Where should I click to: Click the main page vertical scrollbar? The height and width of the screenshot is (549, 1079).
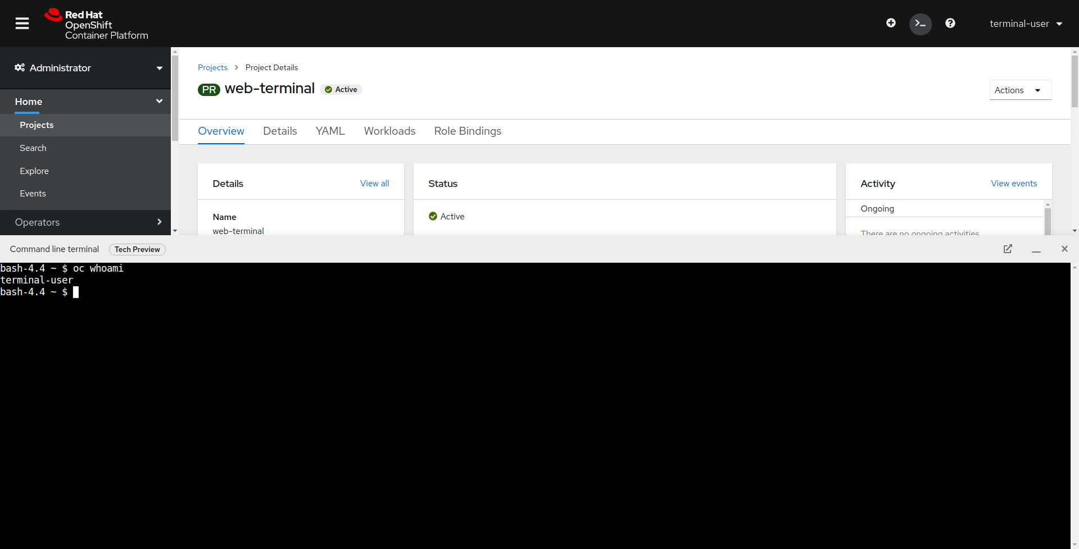[1075, 81]
